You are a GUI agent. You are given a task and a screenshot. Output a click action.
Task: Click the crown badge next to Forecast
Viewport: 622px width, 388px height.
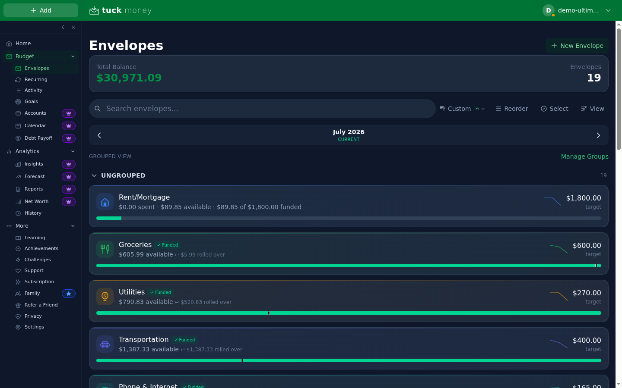pyautogui.click(x=69, y=177)
